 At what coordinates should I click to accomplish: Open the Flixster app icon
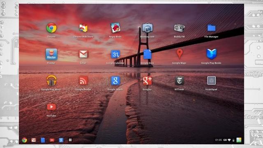(51, 54)
